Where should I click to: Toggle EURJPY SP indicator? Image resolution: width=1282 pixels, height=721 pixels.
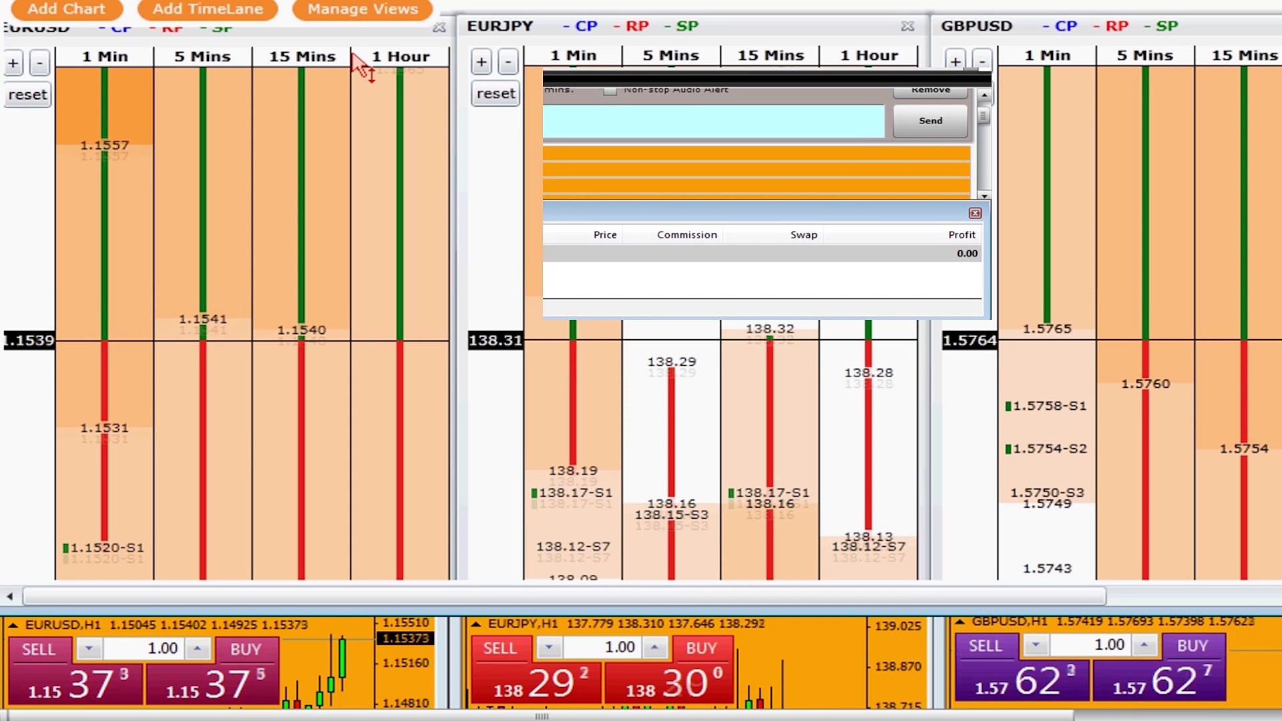(x=682, y=26)
